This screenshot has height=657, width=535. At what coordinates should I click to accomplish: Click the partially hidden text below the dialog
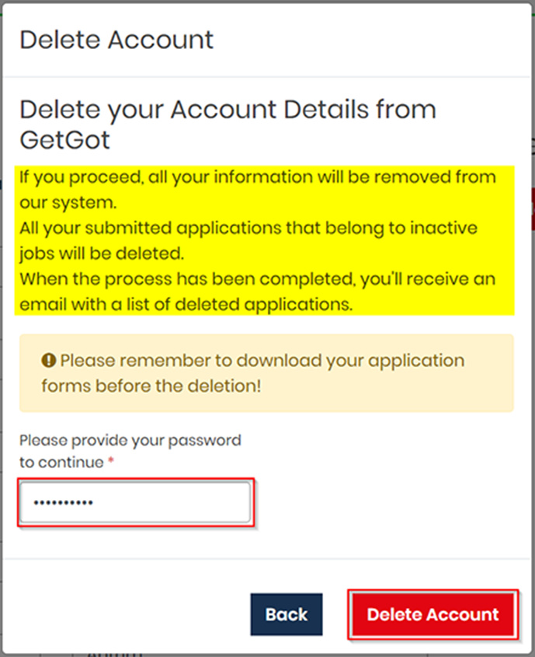coord(115,654)
